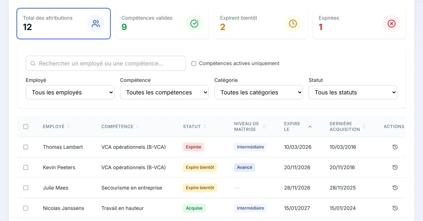Image resolution: width=423 pixels, height=221 pixels.
Task: Click the people icon in Total des attributions
Action: tap(96, 24)
